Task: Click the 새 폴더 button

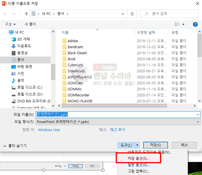Action: [x=30, y=24]
